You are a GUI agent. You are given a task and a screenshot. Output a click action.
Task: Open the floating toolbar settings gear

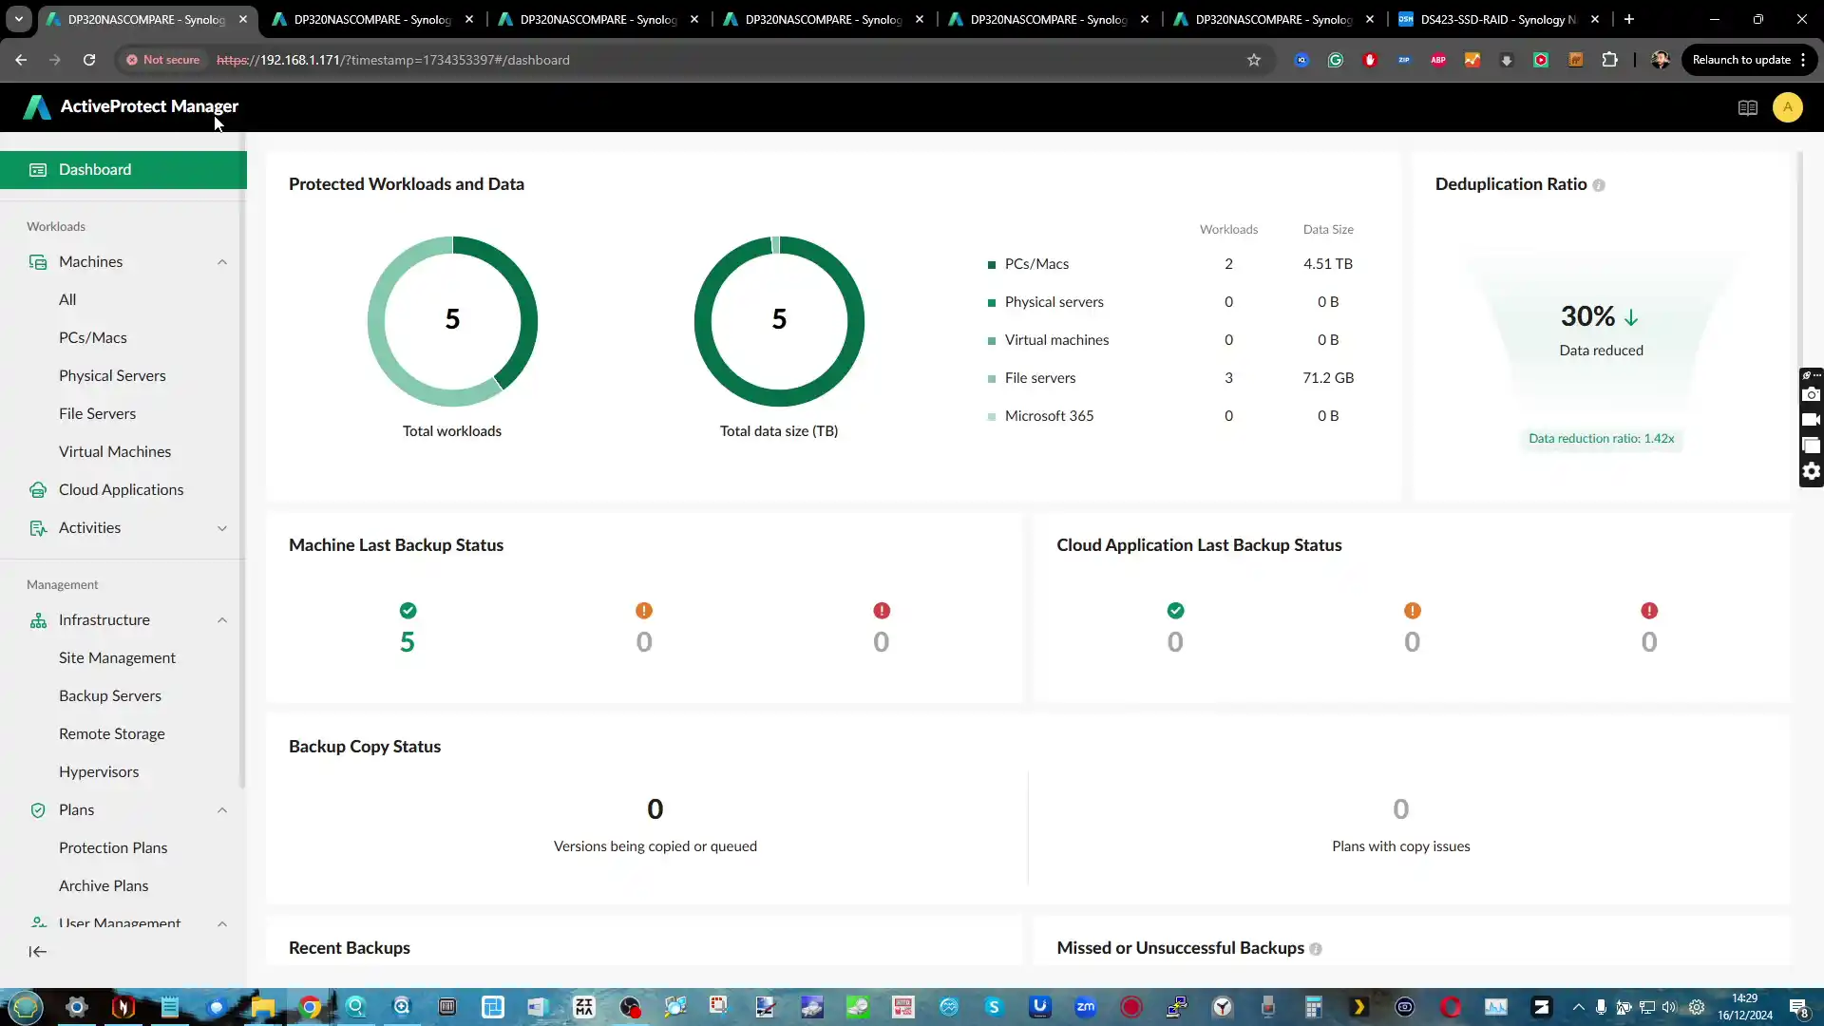point(1811,471)
